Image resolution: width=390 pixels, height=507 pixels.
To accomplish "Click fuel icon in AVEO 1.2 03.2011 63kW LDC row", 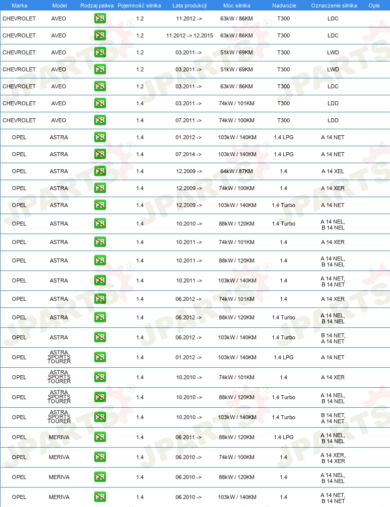I will click(x=100, y=86).
